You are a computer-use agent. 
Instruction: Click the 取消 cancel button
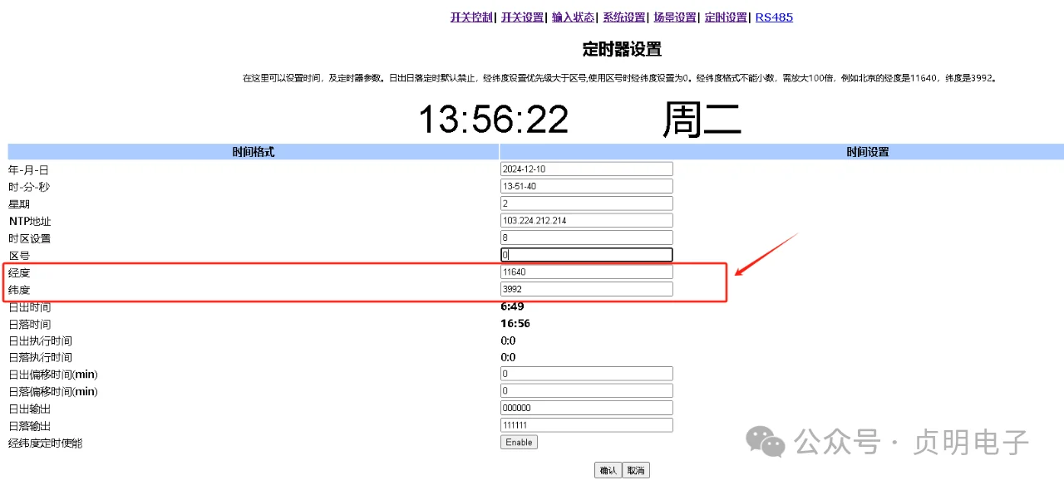(636, 470)
